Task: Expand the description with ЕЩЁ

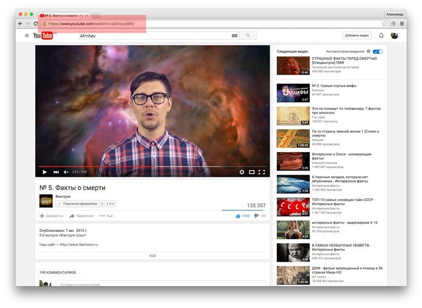Action: pos(153,255)
